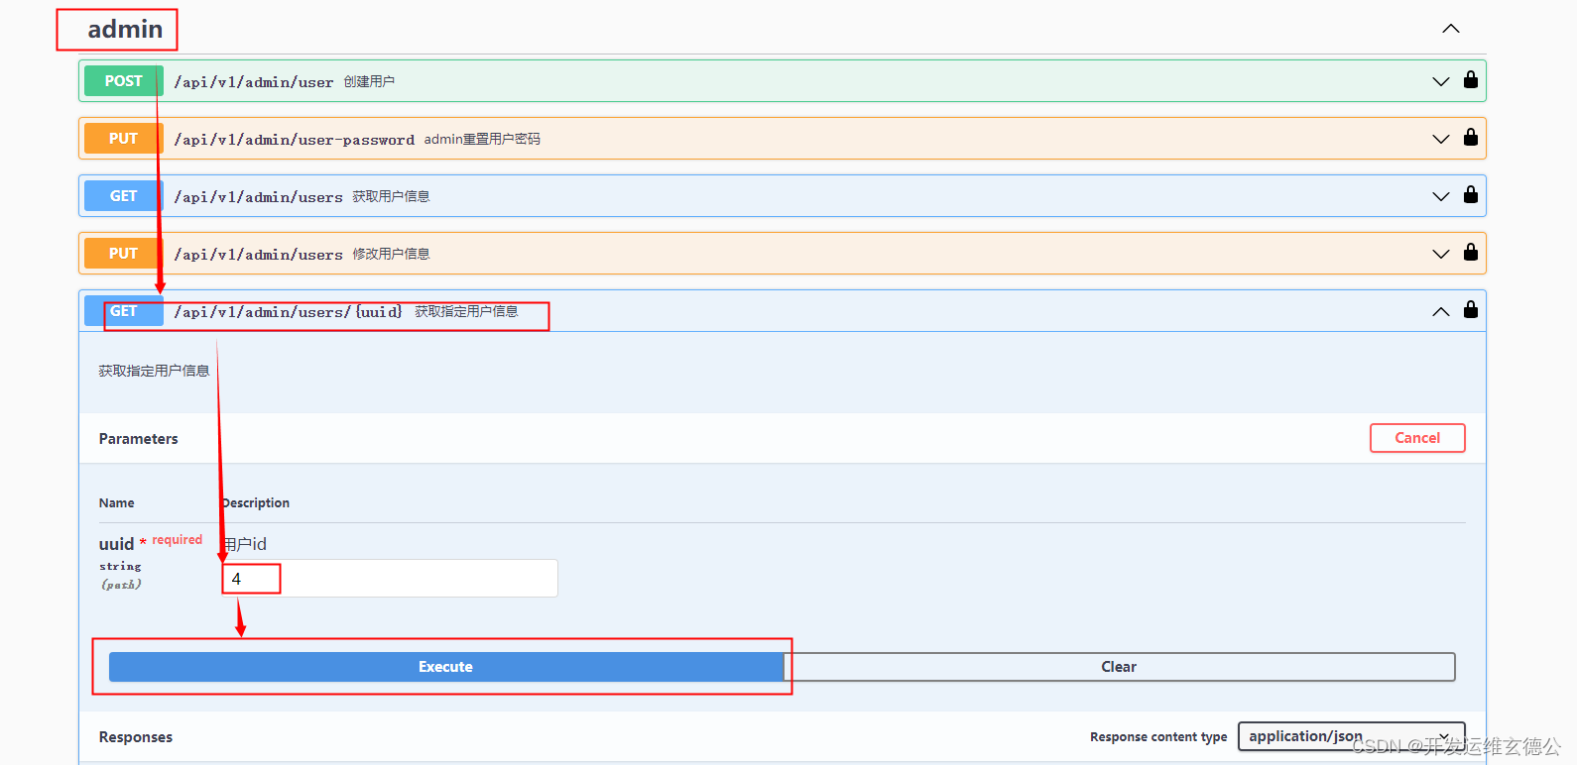
Task: Click the '获取指定用户信息' text under the opened operation
Action: pos(154,371)
